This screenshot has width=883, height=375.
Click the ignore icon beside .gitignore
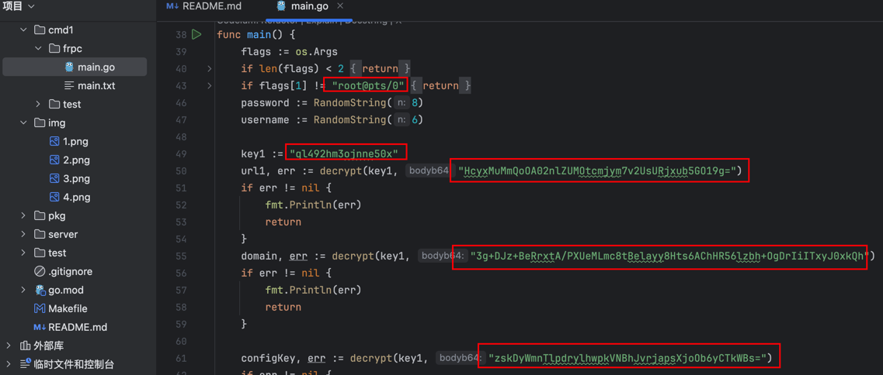[x=40, y=271]
